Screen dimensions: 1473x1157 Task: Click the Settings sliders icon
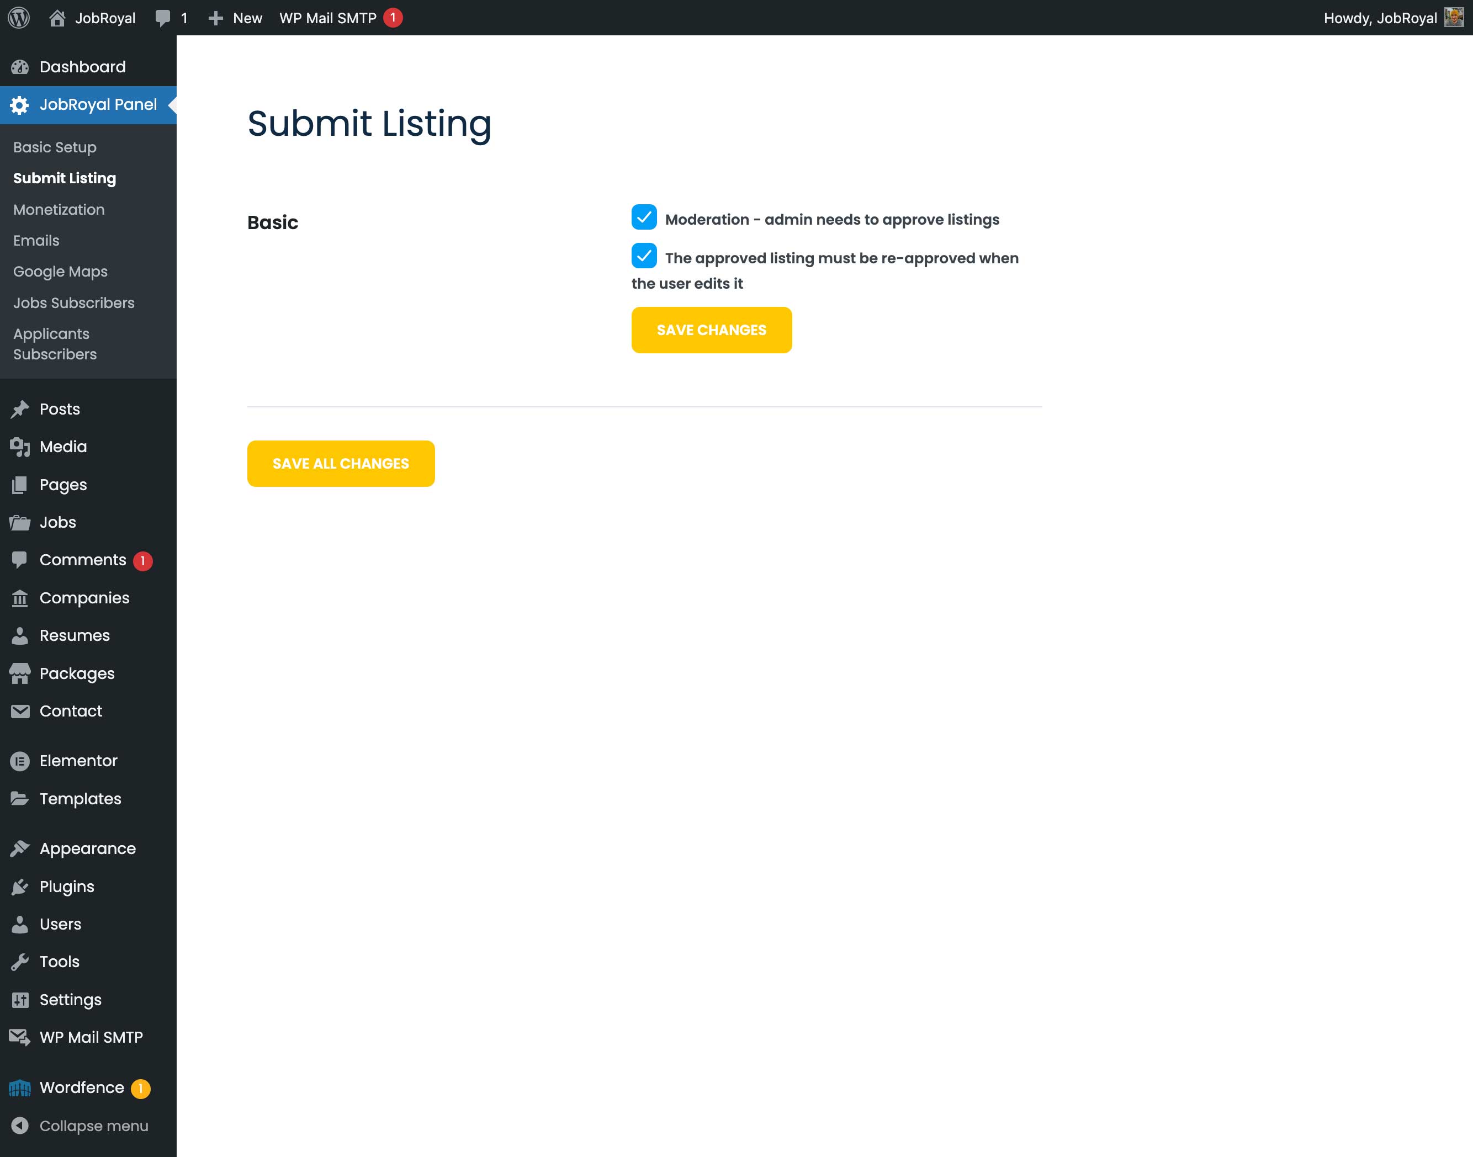[20, 1000]
